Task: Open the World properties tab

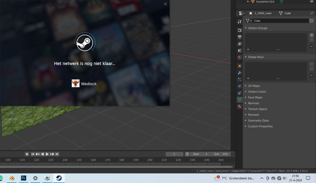Action: coord(240,57)
